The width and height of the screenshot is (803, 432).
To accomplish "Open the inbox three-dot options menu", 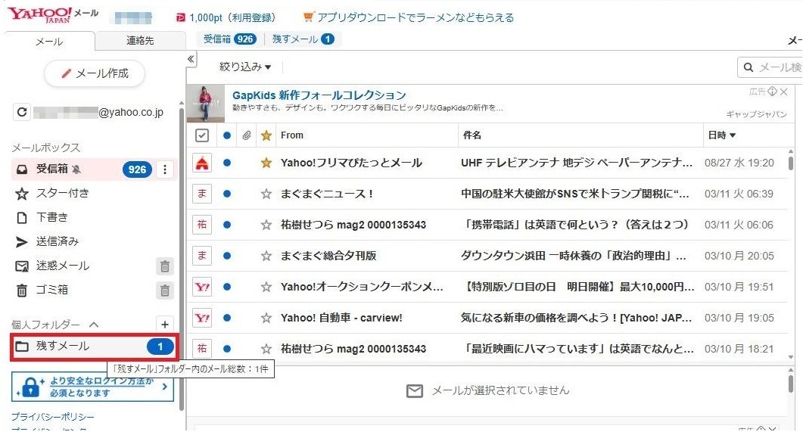I will point(165,169).
